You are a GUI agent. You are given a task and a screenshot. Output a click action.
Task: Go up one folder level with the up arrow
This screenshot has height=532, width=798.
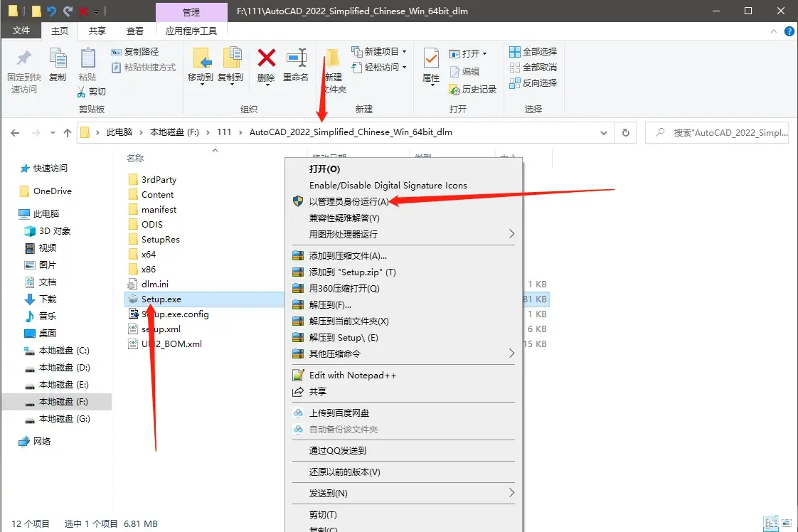(x=67, y=133)
